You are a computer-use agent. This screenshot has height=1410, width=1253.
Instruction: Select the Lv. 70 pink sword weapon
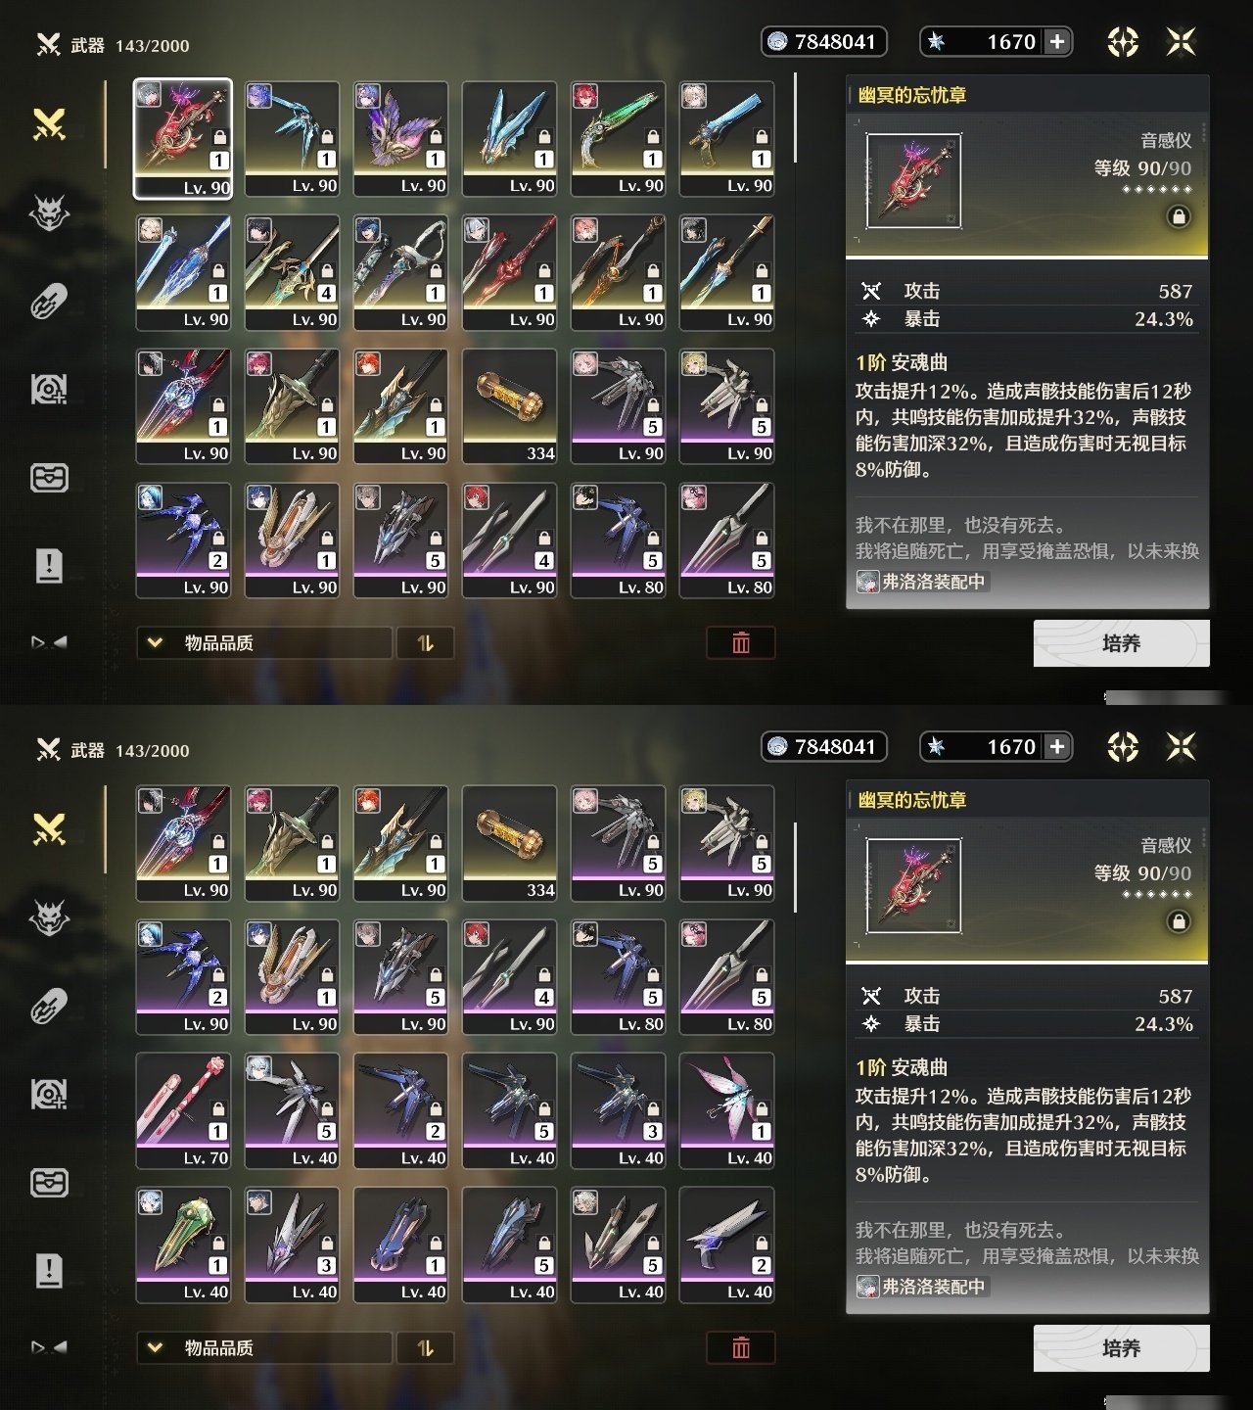(x=184, y=1111)
